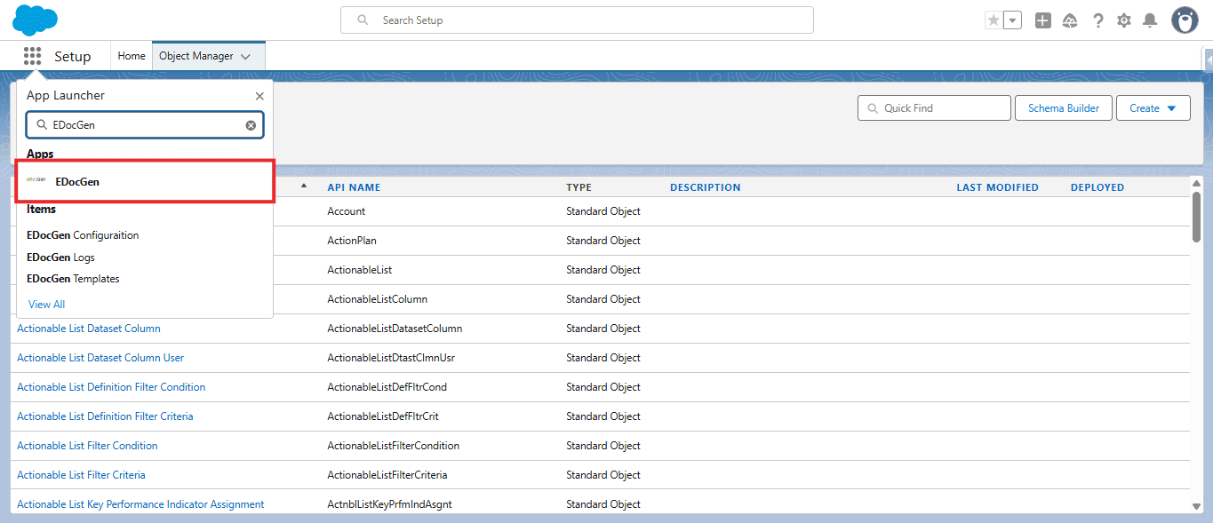This screenshot has height=523, width=1213.
Task: Open the Trailhead guidance icon
Action: pyautogui.click(x=1070, y=20)
